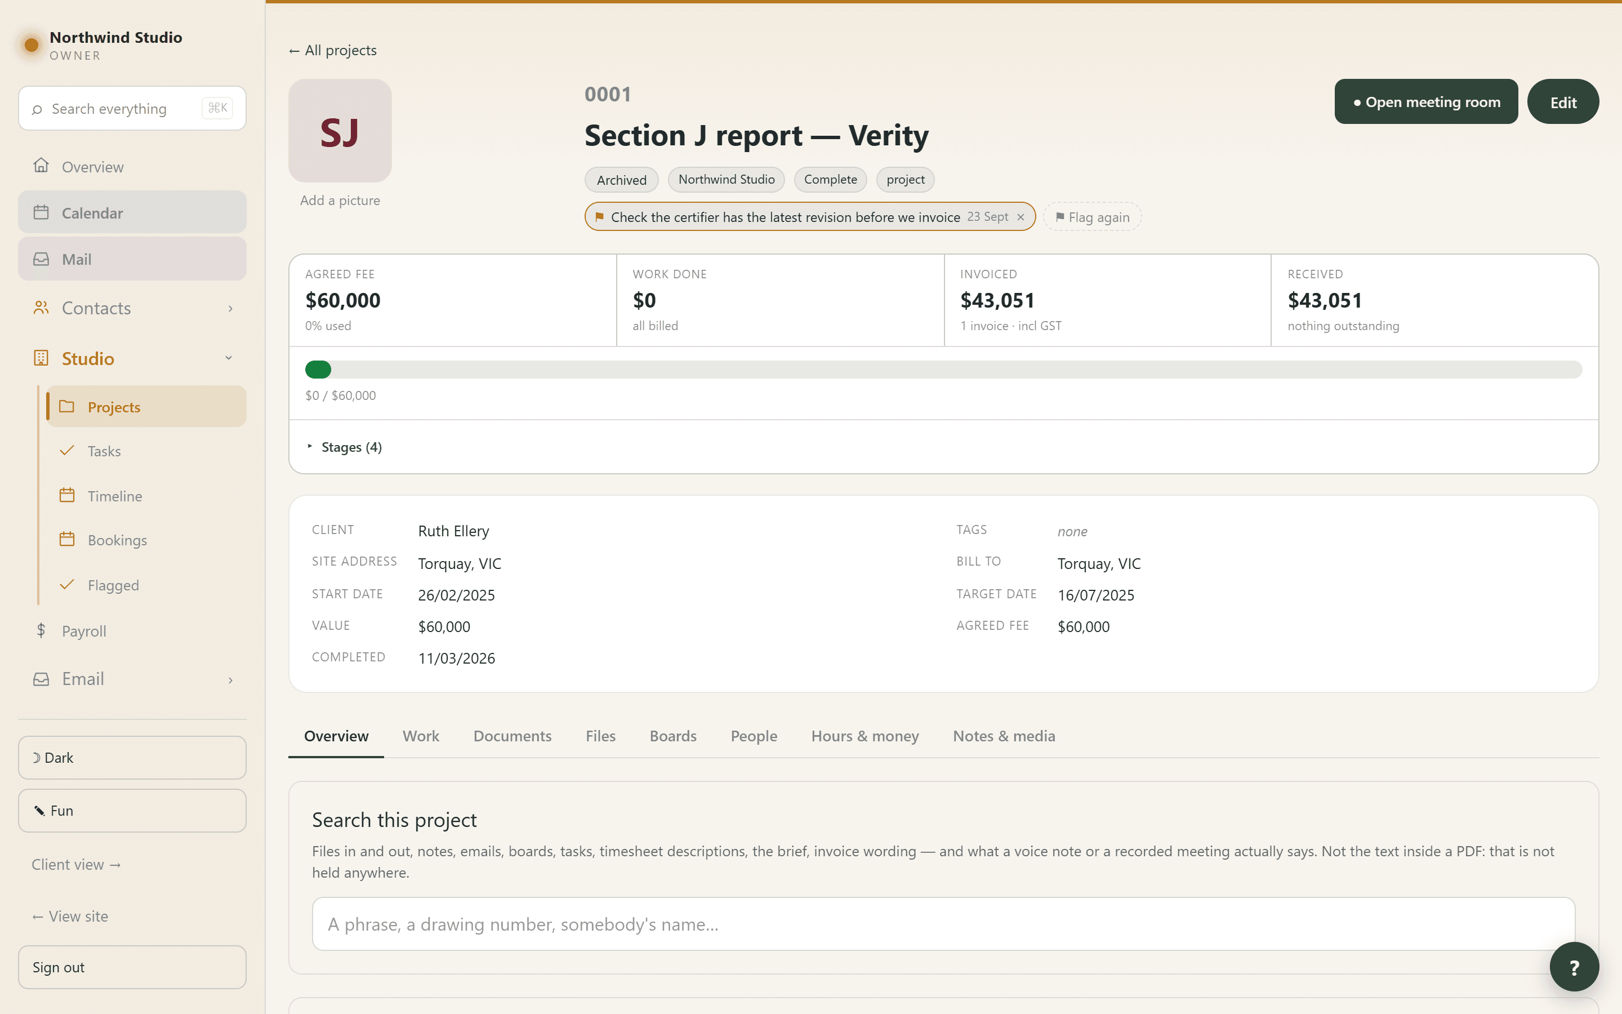Click the Email inbox icon in sidebar

tap(41, 679)
